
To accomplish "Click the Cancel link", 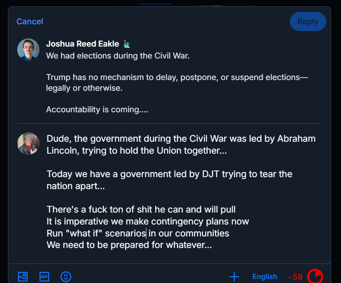I will coord(30,21).
